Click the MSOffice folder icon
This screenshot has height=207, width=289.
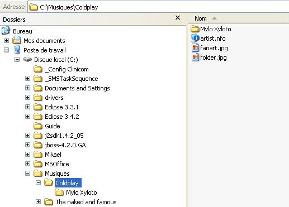pos(38,164)
